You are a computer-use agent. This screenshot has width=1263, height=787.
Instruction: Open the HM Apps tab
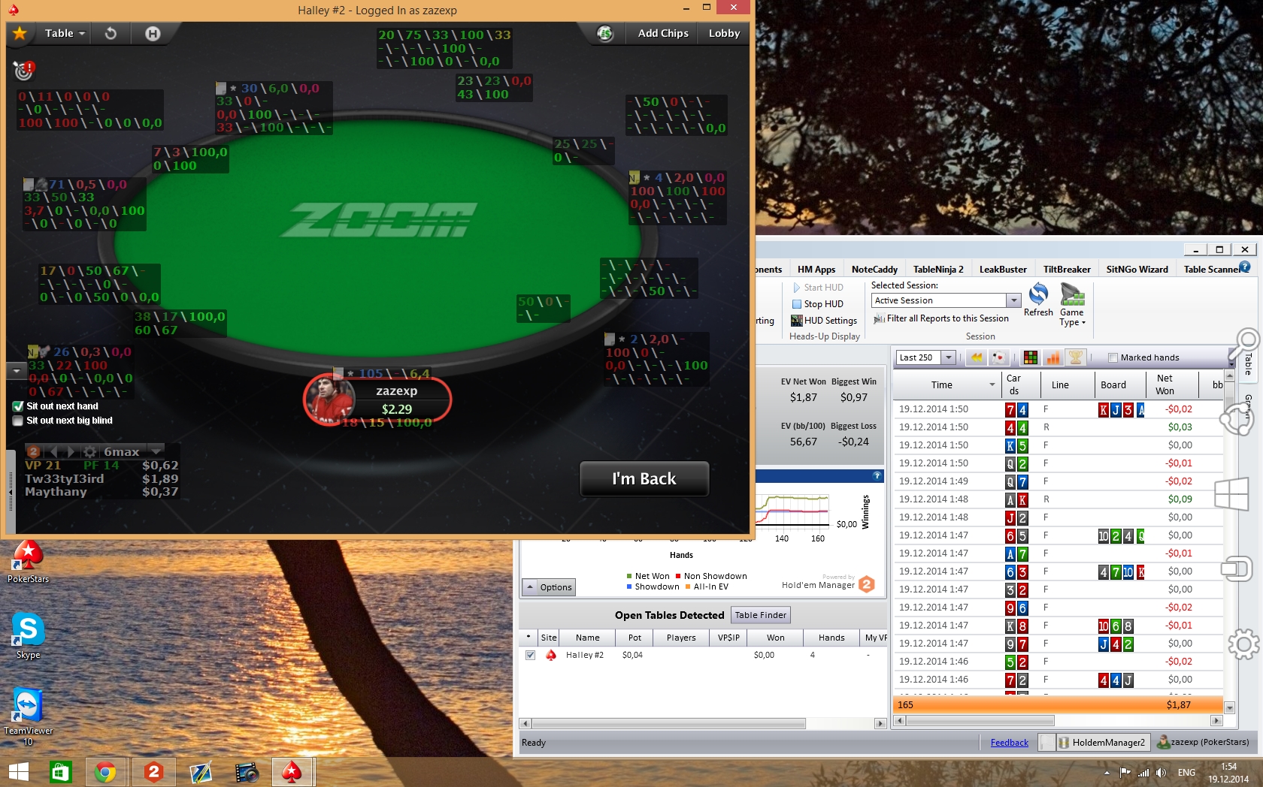[816, 270]
